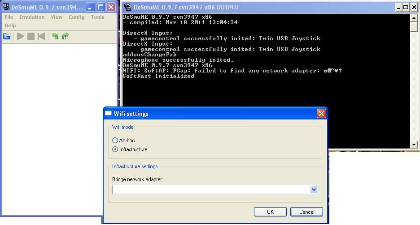420x225 pixels.
Task: Click the Wifi settings dialog title icon
Action: tap(108, 114)
